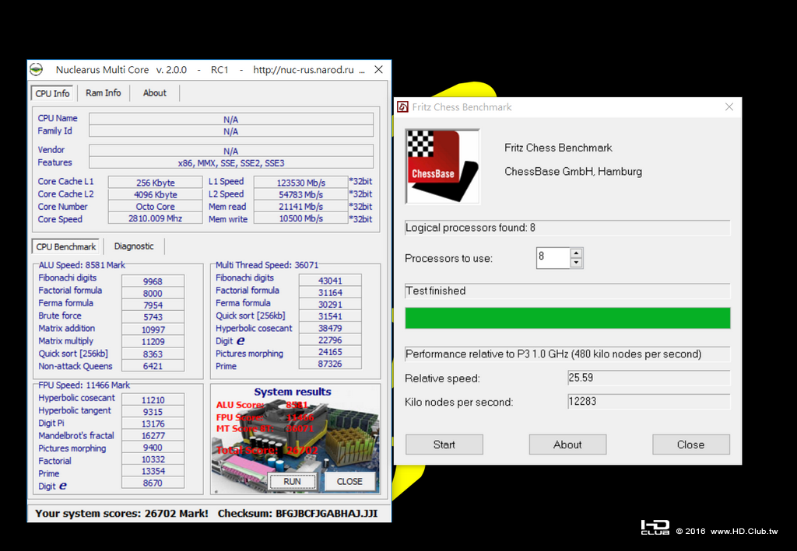Click the Test finished status field
Image resolution: width=797 pixels, height=551 pixels.
click(567, 291)
